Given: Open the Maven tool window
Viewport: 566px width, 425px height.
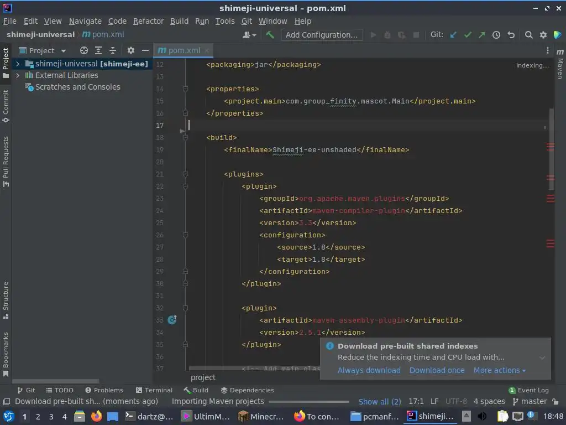Looking at the screenshot, I should (560, 64).
